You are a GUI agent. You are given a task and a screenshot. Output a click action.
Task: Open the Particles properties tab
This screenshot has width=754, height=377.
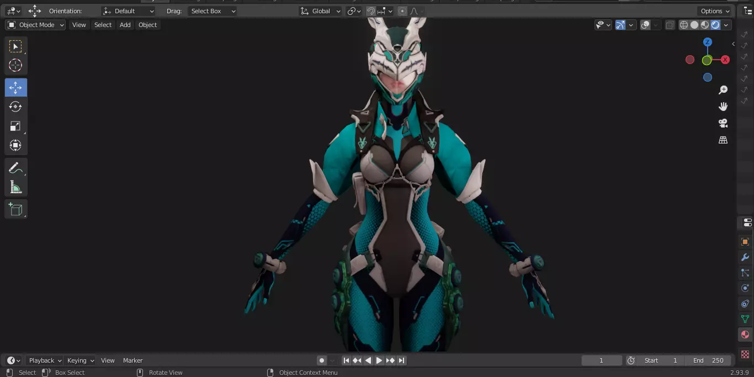(x=745, y=273)
